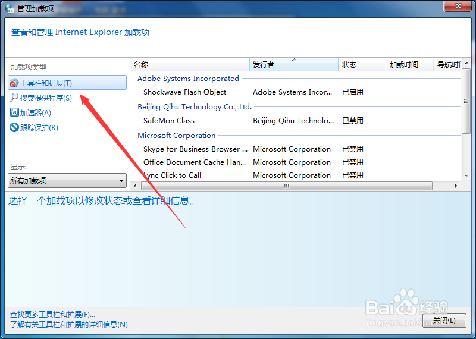Select 跟踪保护(K) add-on type
Image resolution: width=476 pixels, height=339 pixels.
39,127
